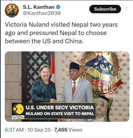Click the NULAND ON STATE VISIT TO NEPAL line
Viewport: 133px width, 138px height.
pyautogui.click(x=60, y=114)
